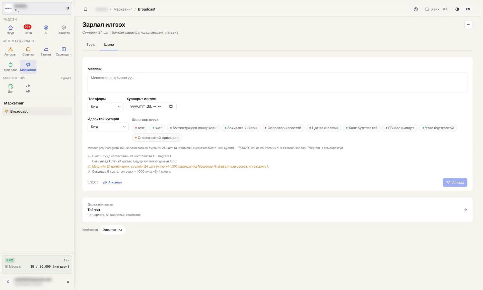Viewport: 483px width, 290px height.
Task: Open Яриа chats with 99+ badge
Action: pos(28,30)
